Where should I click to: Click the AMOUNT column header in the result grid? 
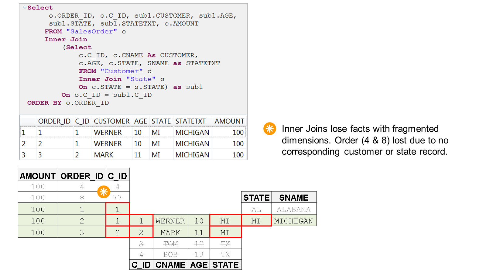(x=229, y=121)
